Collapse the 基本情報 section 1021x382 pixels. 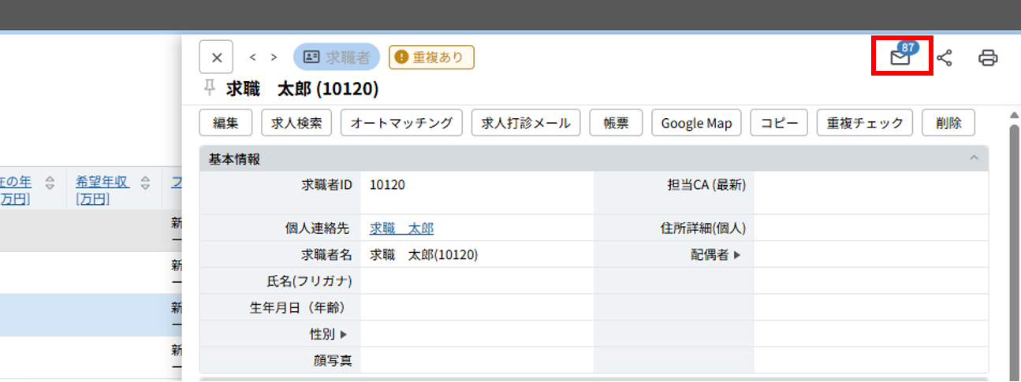(x=974, y=158)
